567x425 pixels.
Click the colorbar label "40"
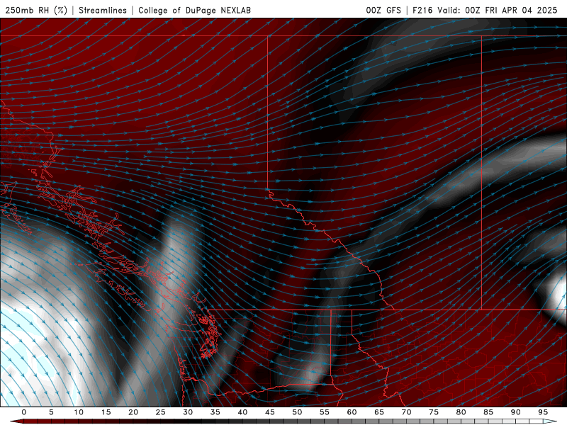pos(242,412)
